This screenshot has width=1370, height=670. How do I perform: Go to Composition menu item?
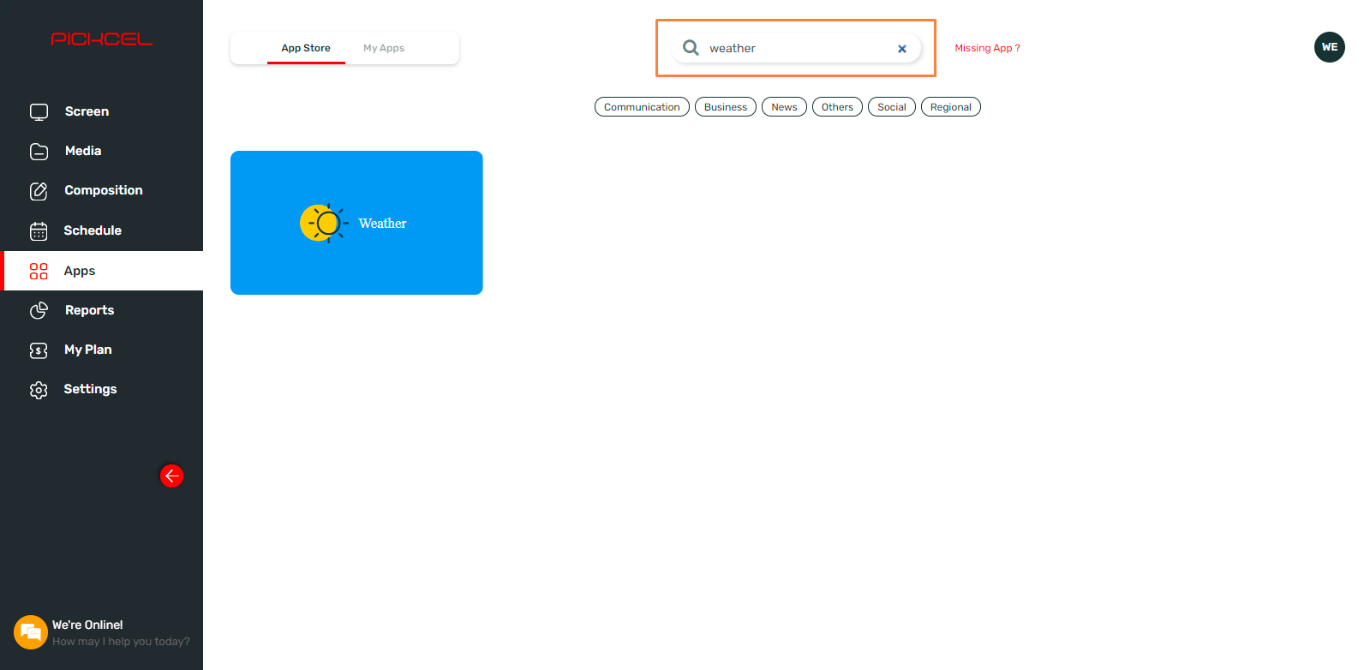click(101, 190)
